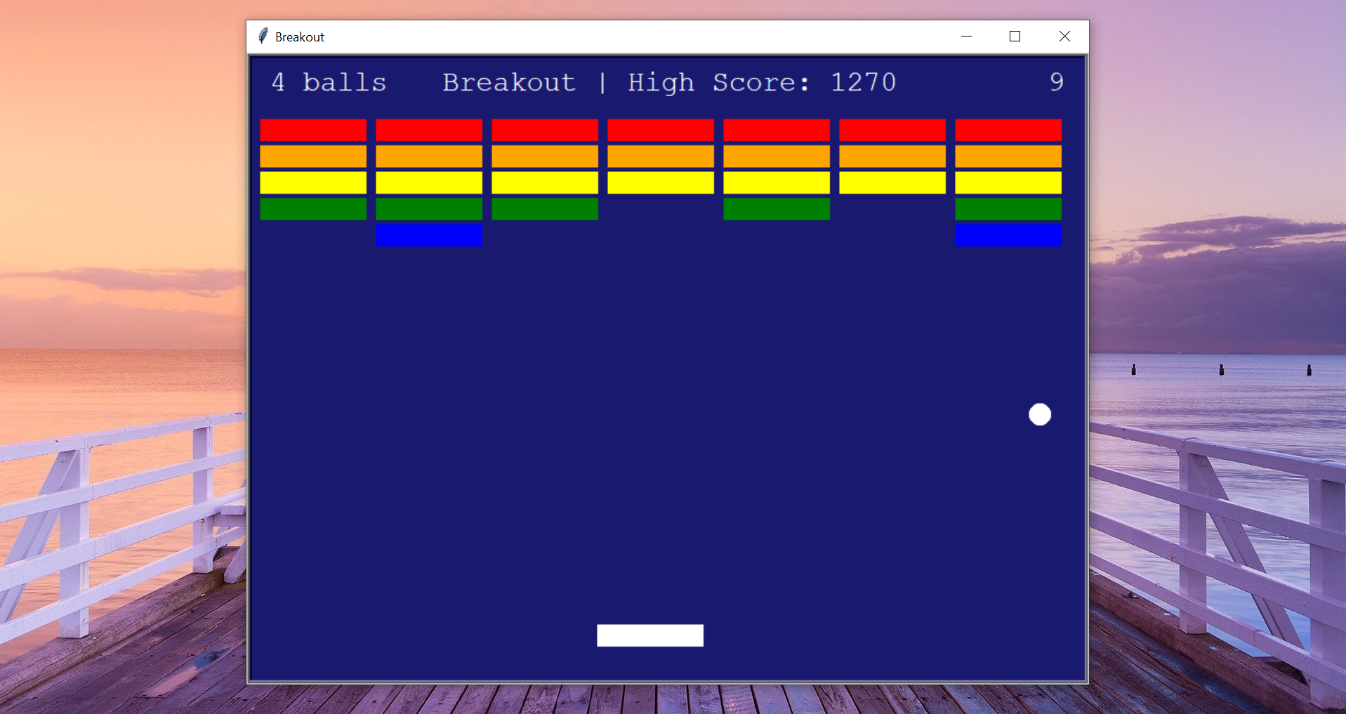Click the first orange brick in its row
Image resolution: width=1346 pixels, height=714 pixels.
click(313, 156)
